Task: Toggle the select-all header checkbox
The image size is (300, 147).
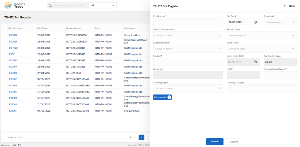Action: [x=5, y=28]
